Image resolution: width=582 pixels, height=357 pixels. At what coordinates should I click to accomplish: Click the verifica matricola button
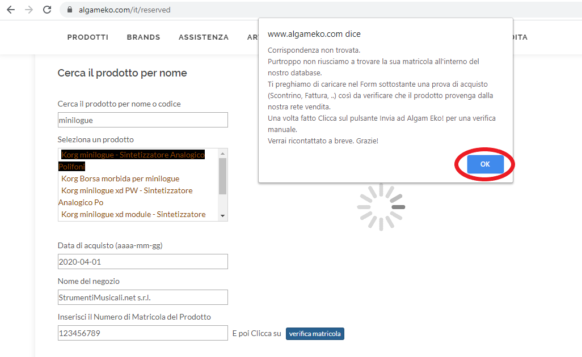click(x=315, y=334)
